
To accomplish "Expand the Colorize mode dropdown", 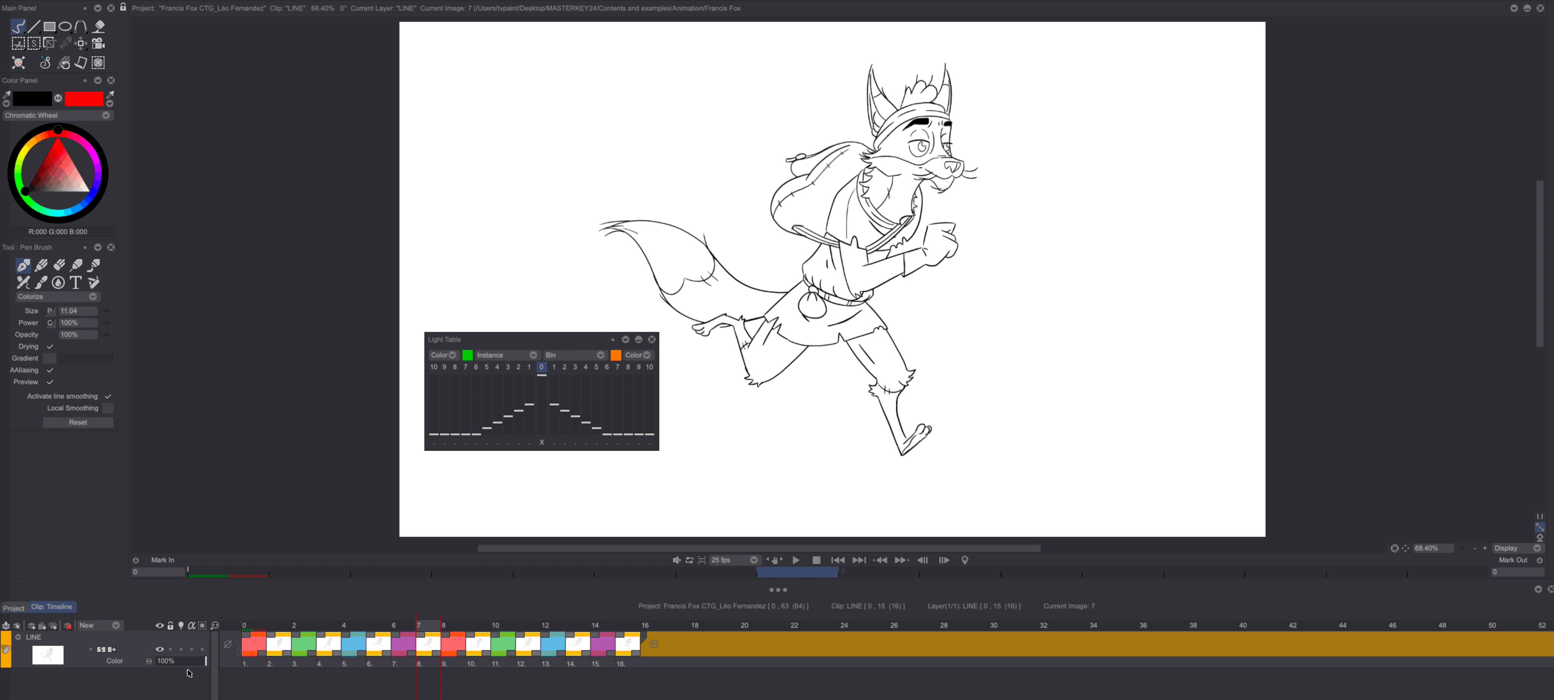I will pos(93,297).
